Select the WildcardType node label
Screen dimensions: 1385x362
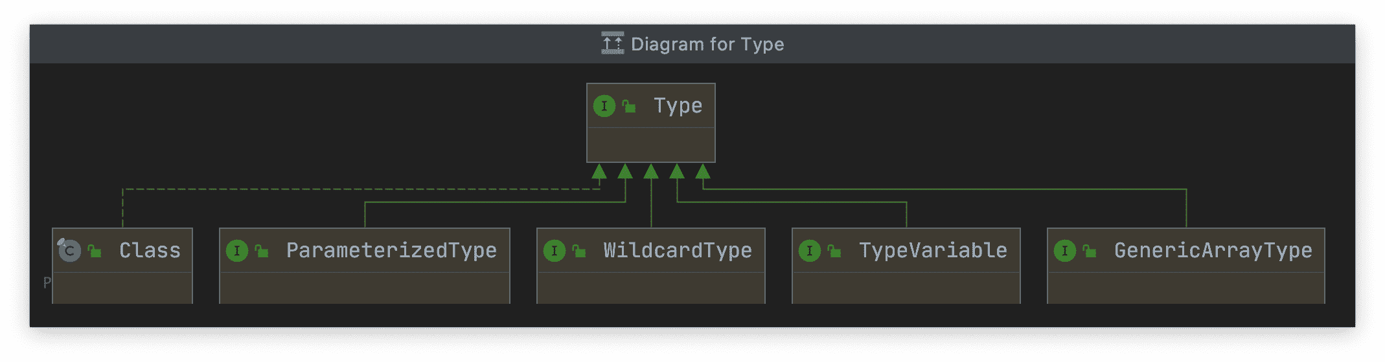click(x=678, y=251)
